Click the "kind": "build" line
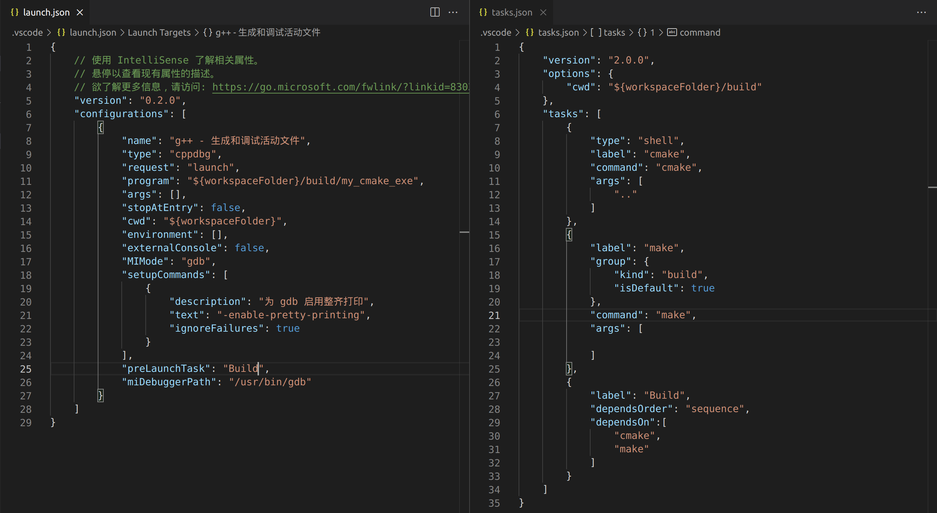The image size is (937, 513). (x=661, y=275)
